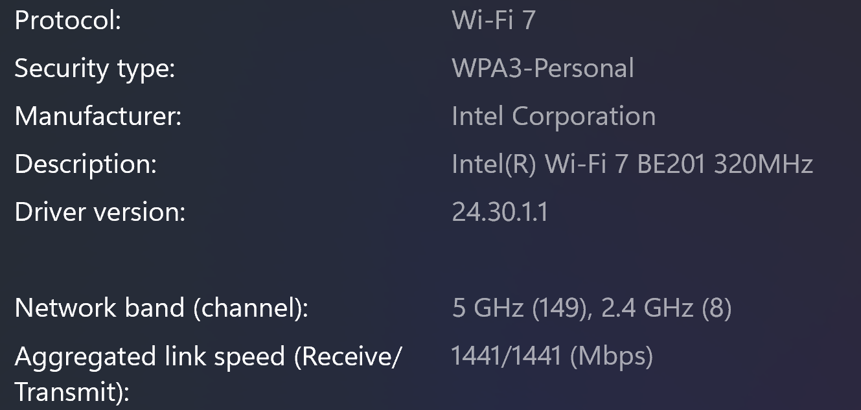861x410 pixels.
Task: Select the Wi-Fi 7 protocol value
Action: 493,21
